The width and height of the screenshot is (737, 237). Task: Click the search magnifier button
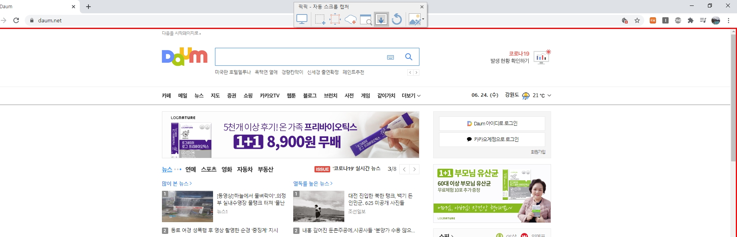409,57
